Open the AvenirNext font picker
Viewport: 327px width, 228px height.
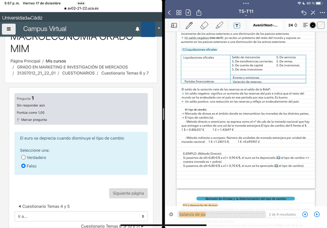[x=266, y=25]
